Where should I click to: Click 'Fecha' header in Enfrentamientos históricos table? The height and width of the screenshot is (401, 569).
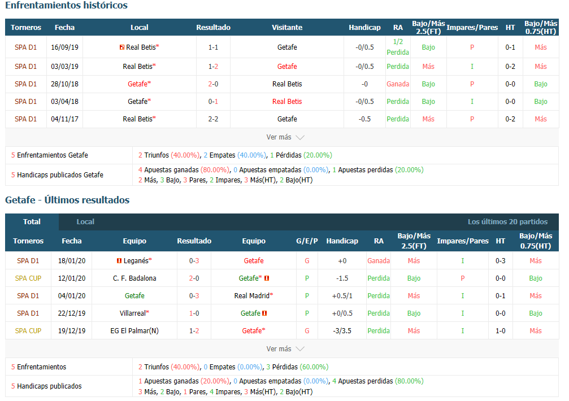[64, 28]
